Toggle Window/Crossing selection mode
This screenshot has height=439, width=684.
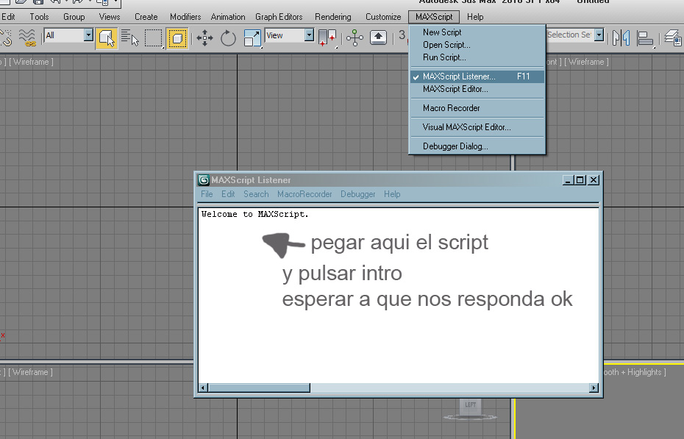pyautogui.click(x=177, y=38)
